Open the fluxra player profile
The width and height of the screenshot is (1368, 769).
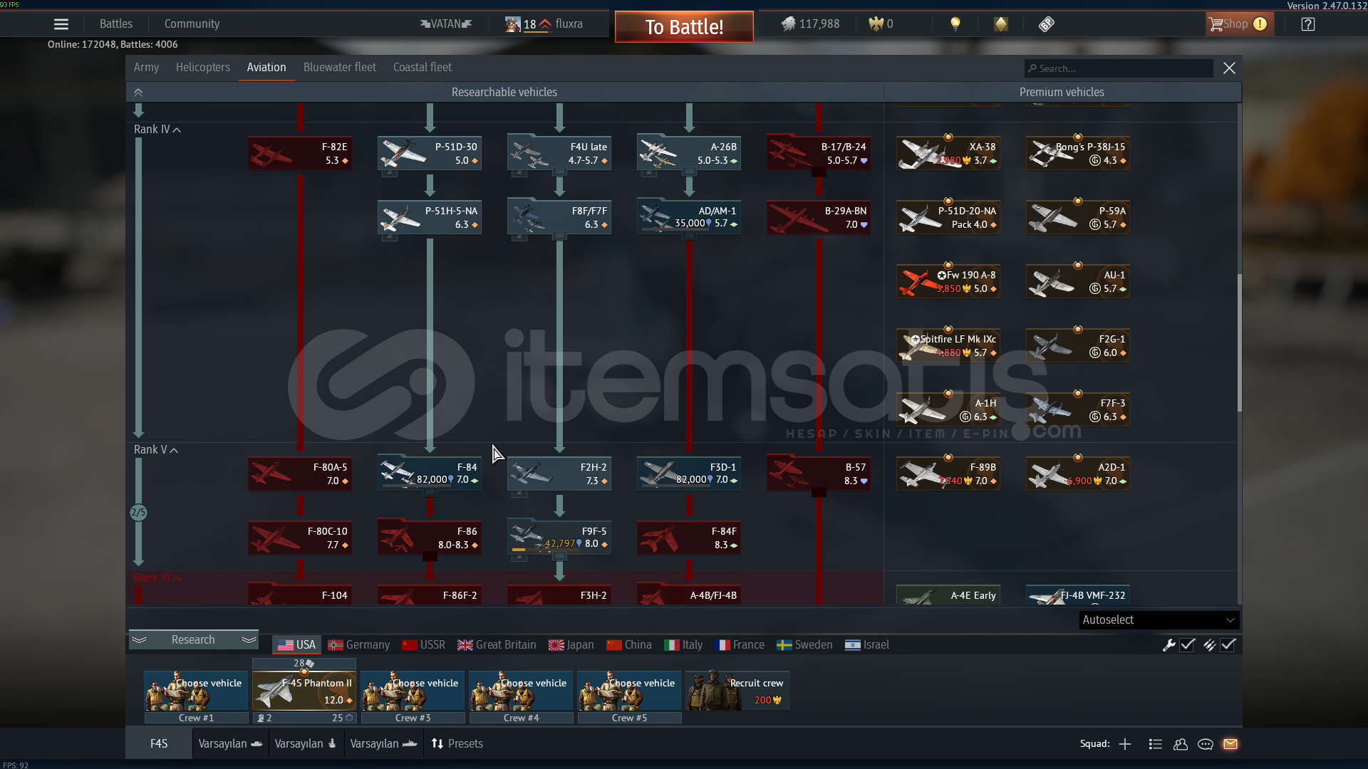pyautogui.click(x=544, y=24)
